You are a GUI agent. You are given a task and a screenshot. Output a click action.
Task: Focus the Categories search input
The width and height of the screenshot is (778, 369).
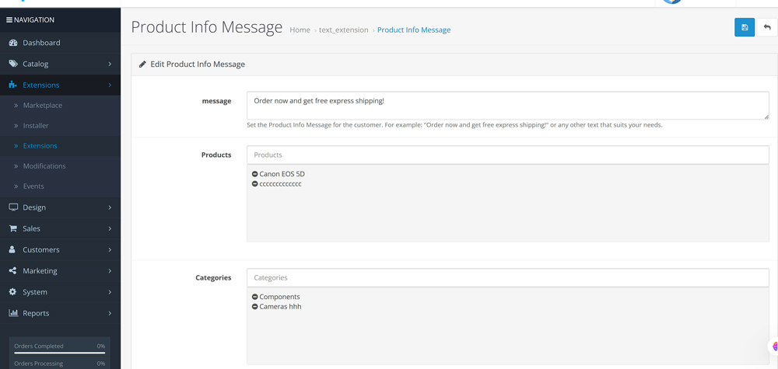[507, 277]
